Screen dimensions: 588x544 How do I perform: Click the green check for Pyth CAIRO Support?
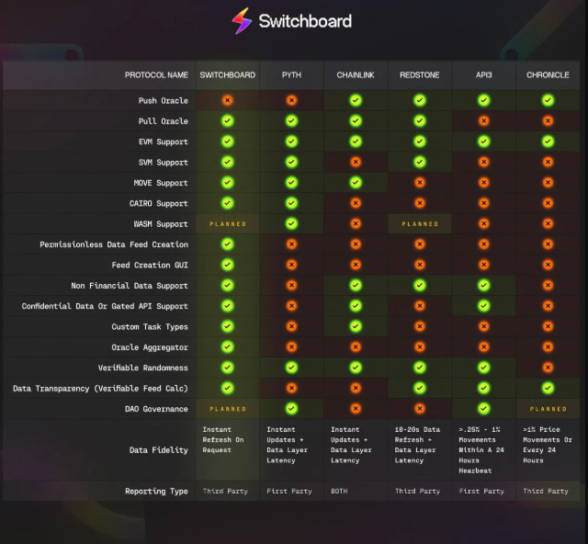pyautogui.click(x=291, y=203)
